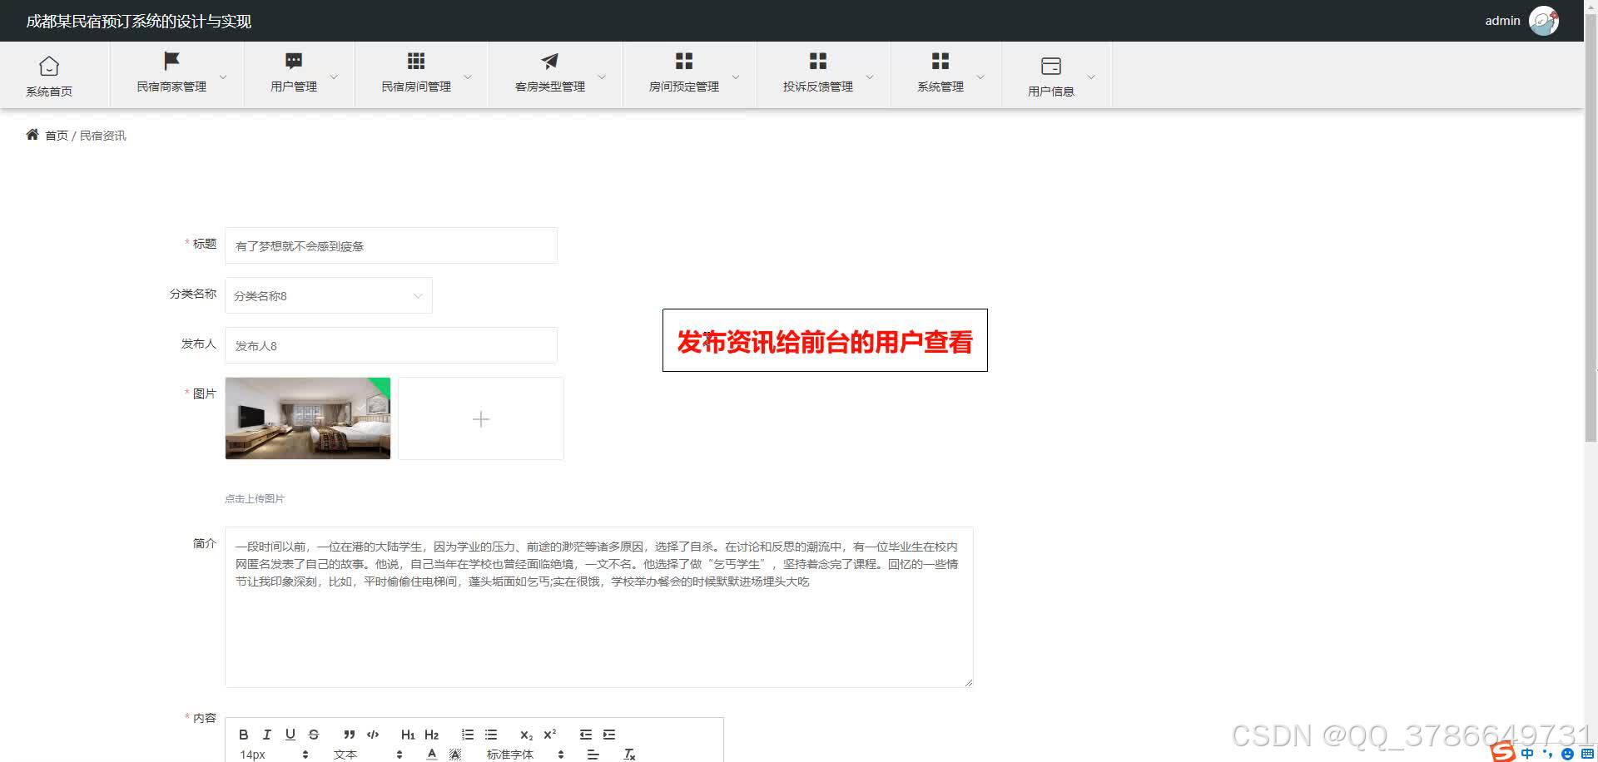Open the text background color picker
Viewport: 1598px width, 762px height.
[x=454, y=755]
